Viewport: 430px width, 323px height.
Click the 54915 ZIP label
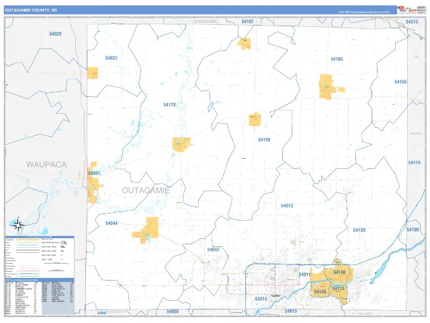point(291,311)
